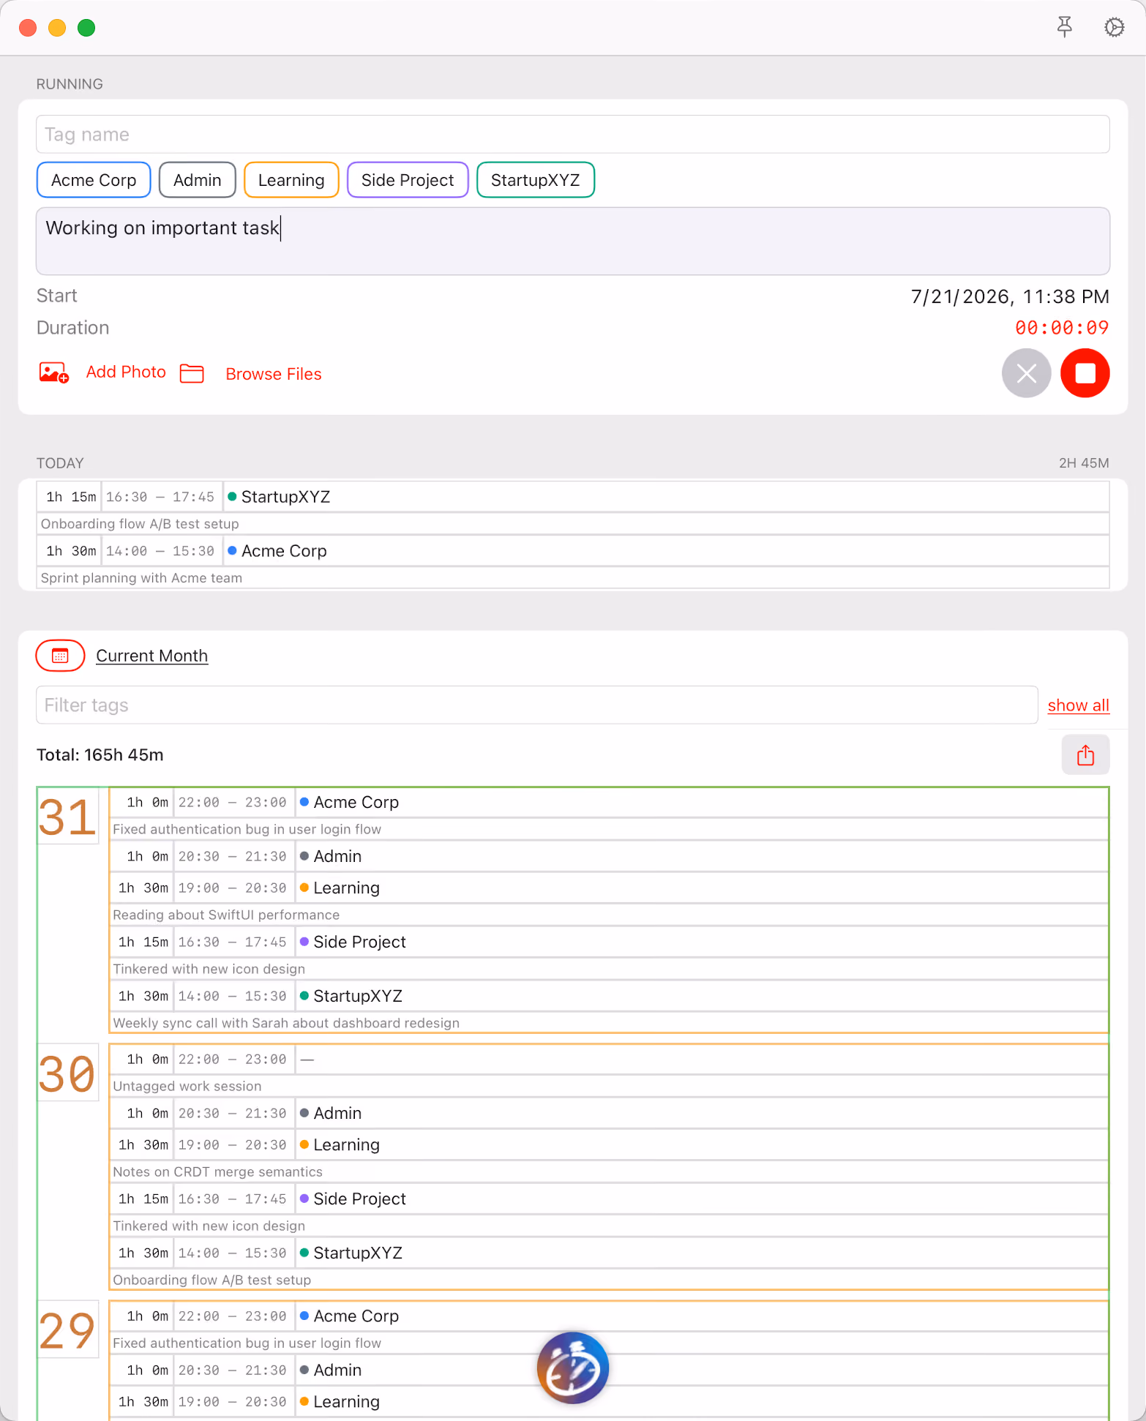Click the 'Total: 165h 45m' summary
This screenshot has height=1421, width=1146.
pos(100,755)
